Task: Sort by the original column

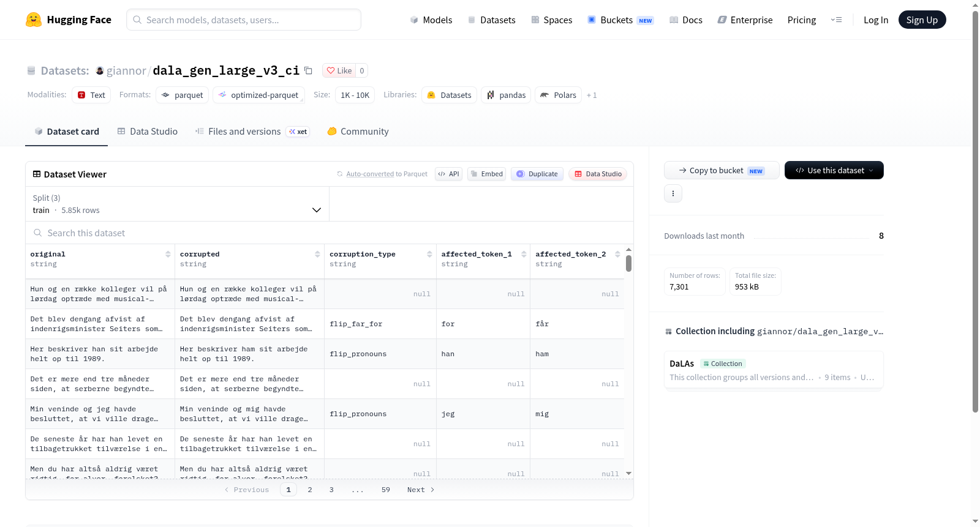Action: (x=168, y=254)
